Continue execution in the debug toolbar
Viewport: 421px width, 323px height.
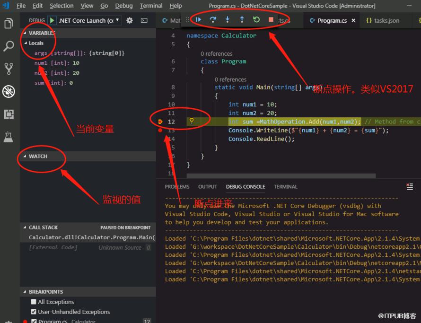coord(198,19)
